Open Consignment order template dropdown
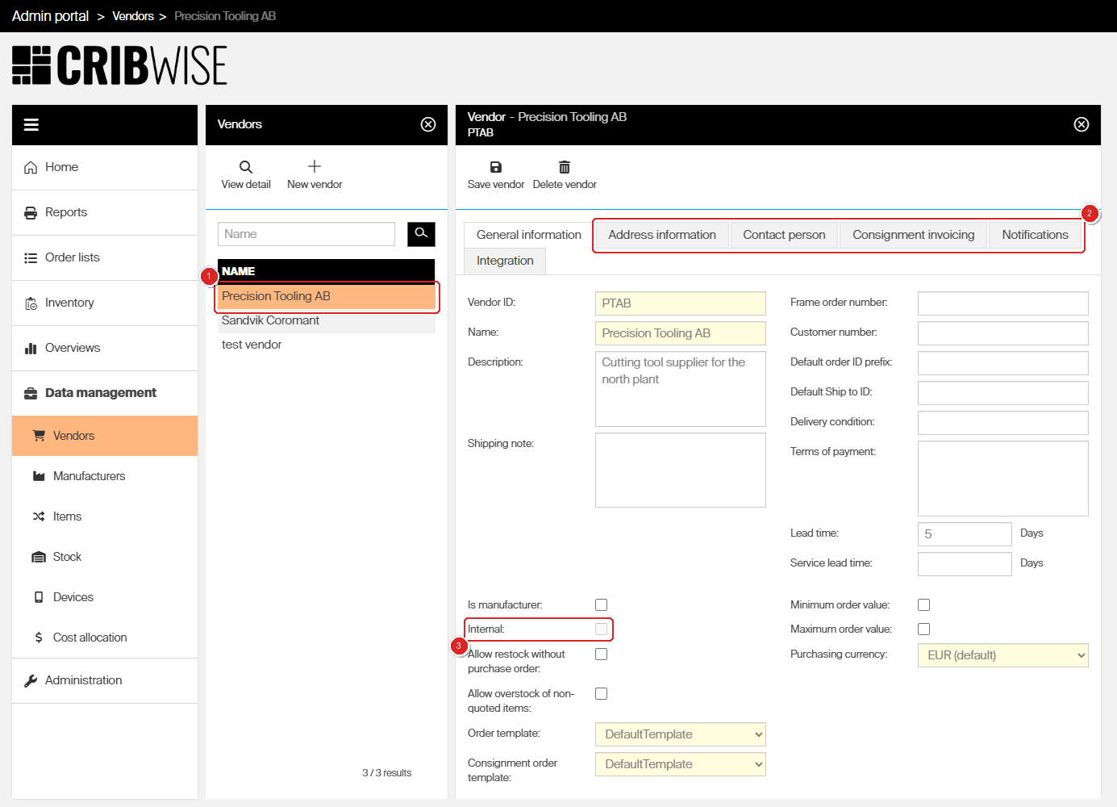Viewport: 1117px width, 807px height. (x=681, y=764)
